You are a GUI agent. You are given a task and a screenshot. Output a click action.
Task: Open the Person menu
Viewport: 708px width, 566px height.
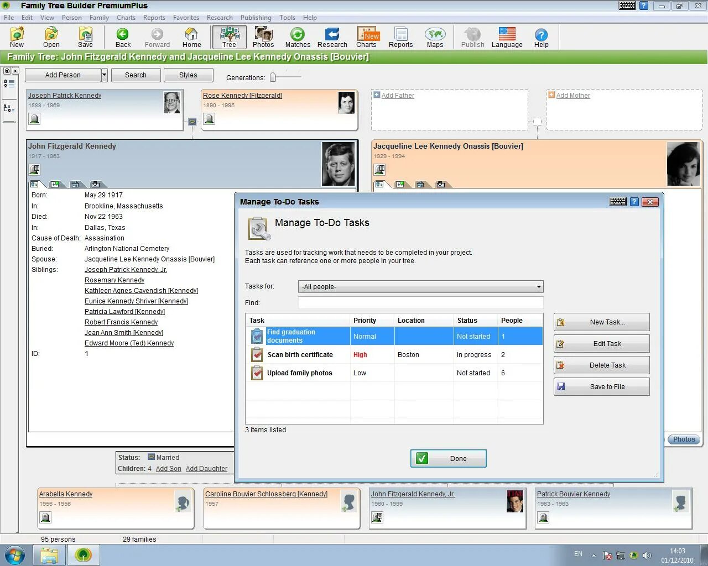click(x=71, y=18)
